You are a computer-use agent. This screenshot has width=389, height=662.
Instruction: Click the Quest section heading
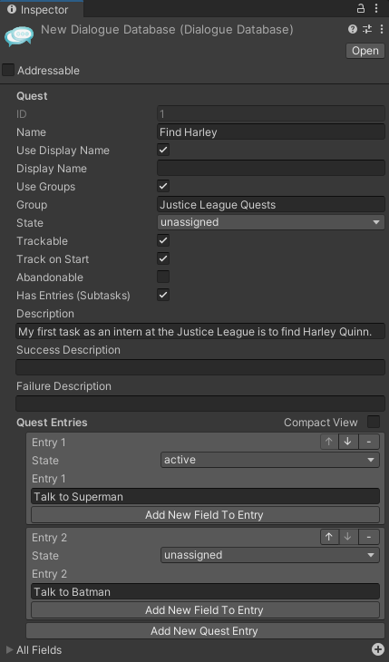coord(32,96)
